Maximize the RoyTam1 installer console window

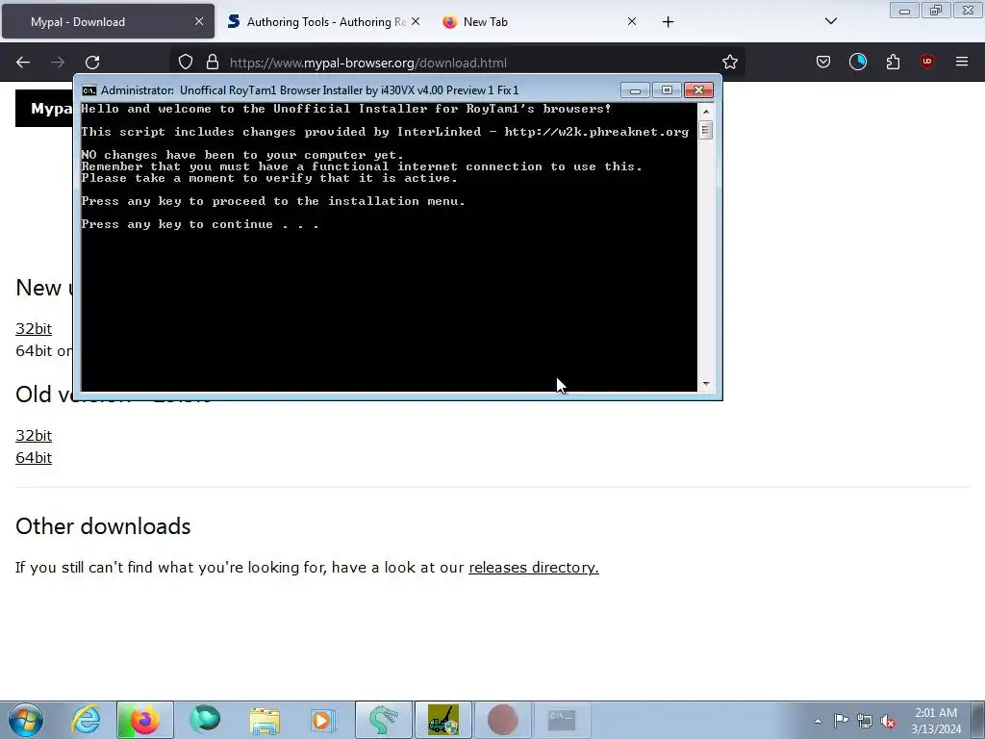(667, 90)
